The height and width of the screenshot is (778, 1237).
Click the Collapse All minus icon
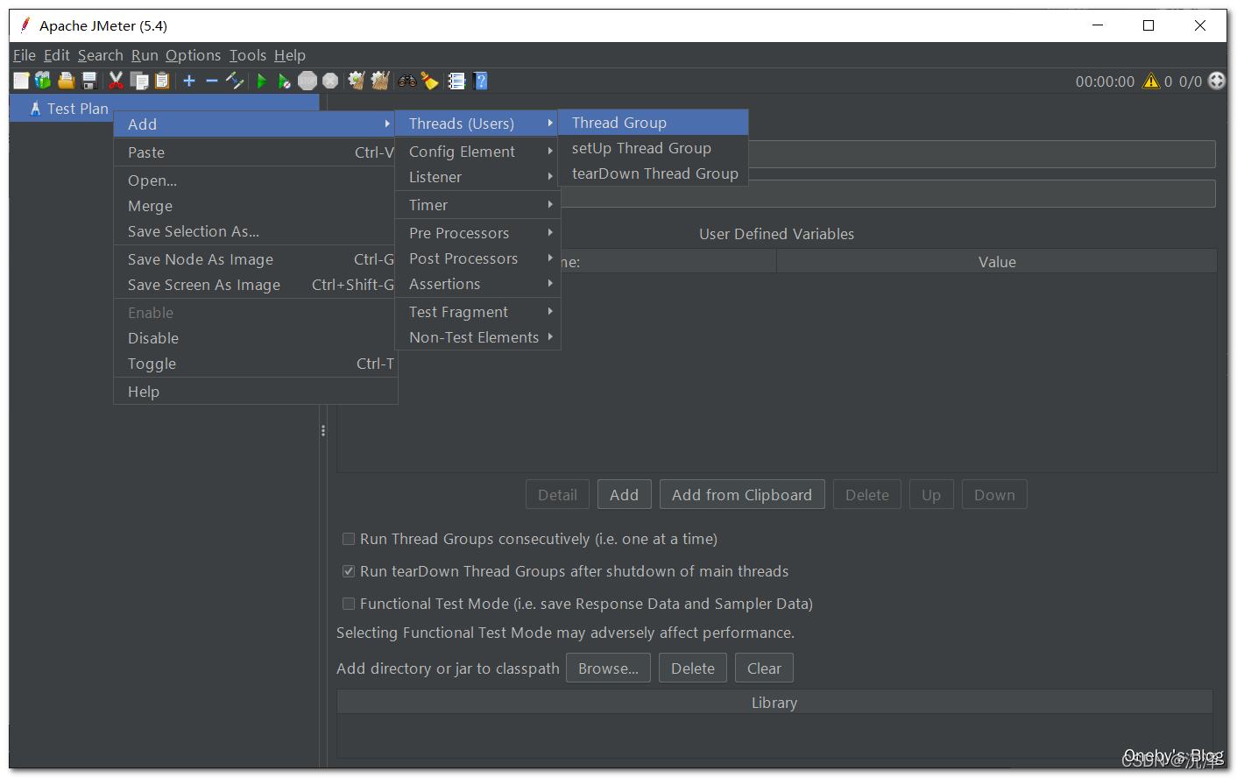[x=212, y=81]
